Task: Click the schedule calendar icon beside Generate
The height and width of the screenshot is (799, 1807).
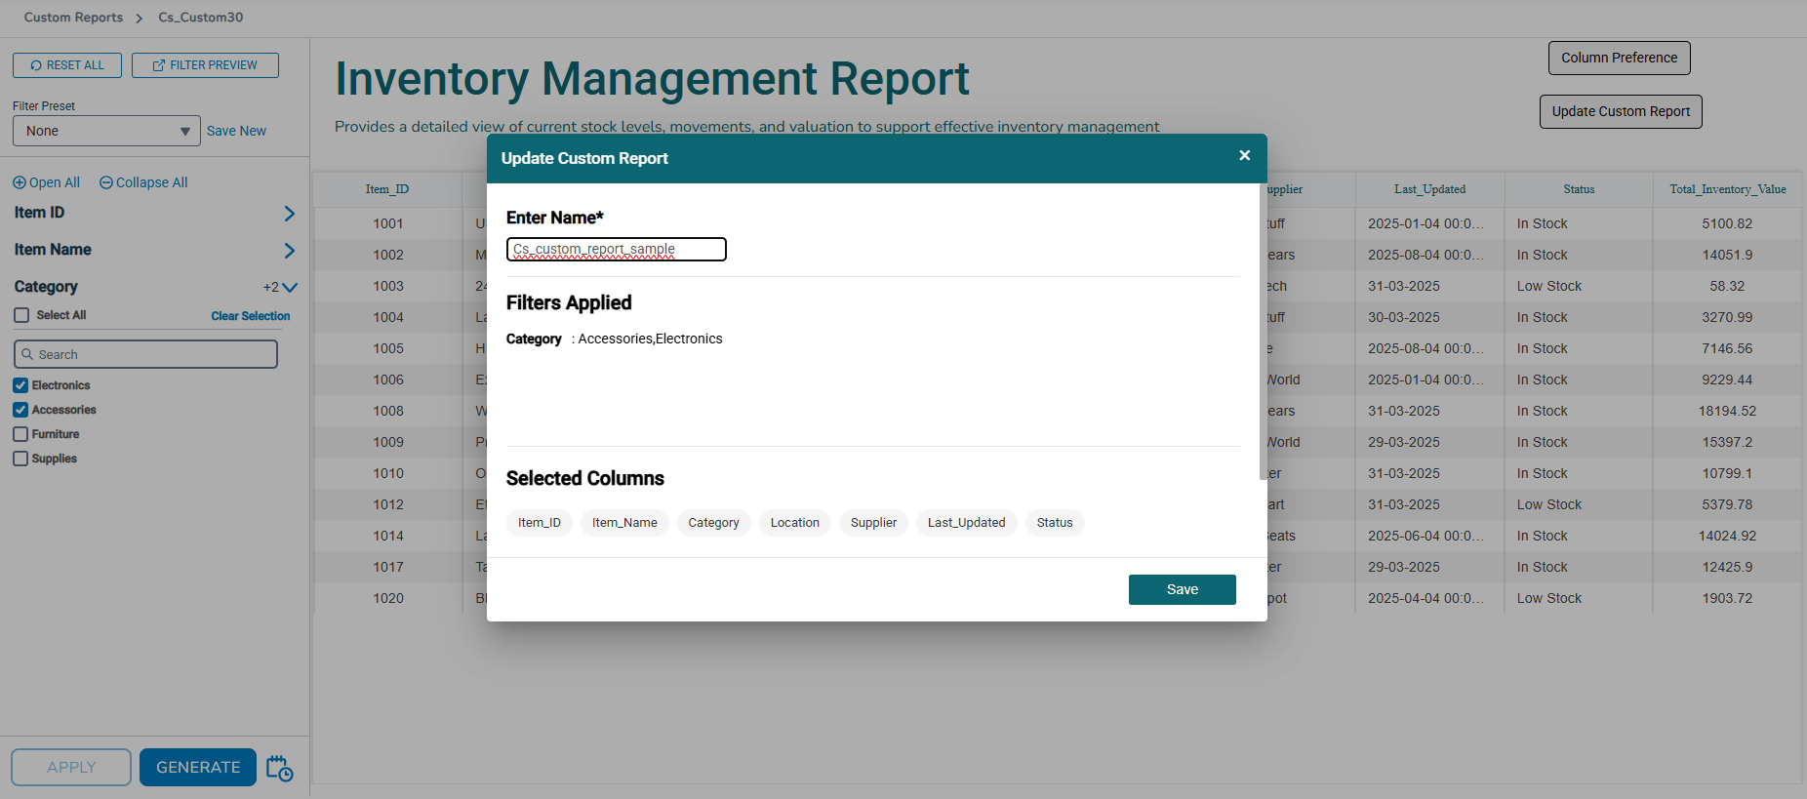Action: click(279, 768)
